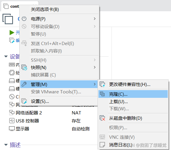Screen dimensions: 171x150
Task: Expand the SSH(H) submenu arrow
Action: point(95,60)
